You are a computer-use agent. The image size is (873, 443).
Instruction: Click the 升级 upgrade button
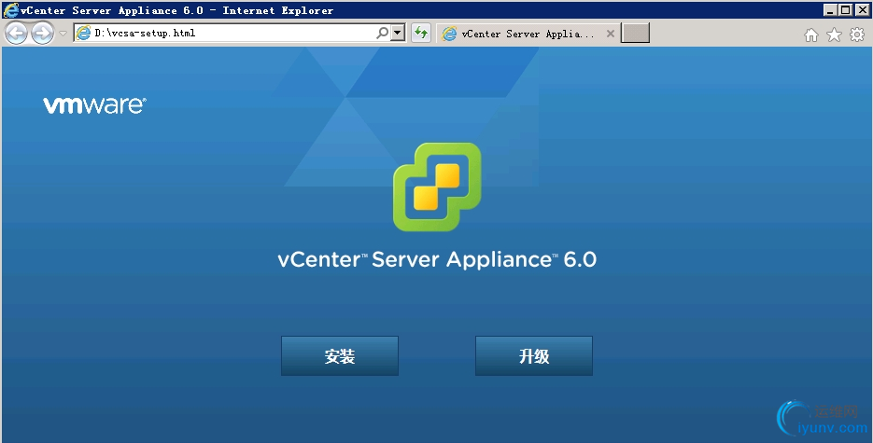(x=533, y=355)
